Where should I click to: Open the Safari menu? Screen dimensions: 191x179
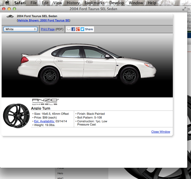[20, 3]
